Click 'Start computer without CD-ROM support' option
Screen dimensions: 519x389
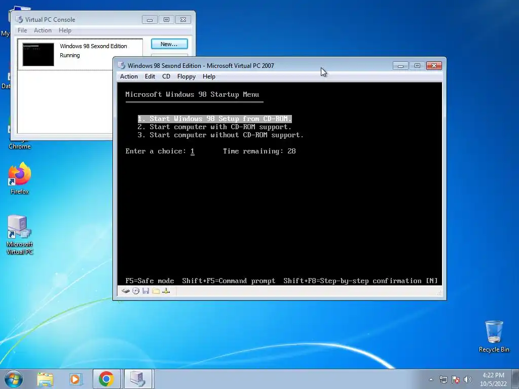coord(220,135)
